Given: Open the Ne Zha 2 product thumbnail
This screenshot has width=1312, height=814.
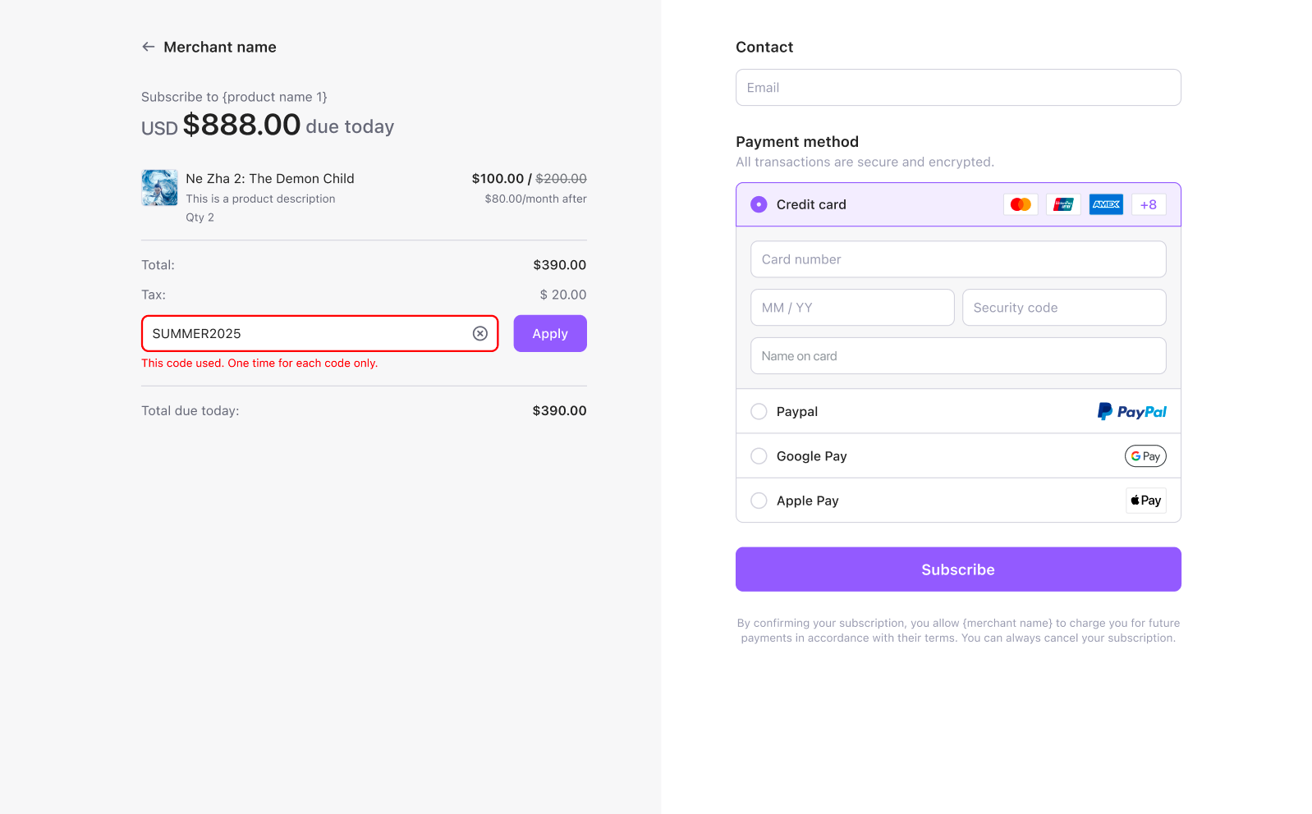Looking at the screenshot, I should [x=159, y=188].
